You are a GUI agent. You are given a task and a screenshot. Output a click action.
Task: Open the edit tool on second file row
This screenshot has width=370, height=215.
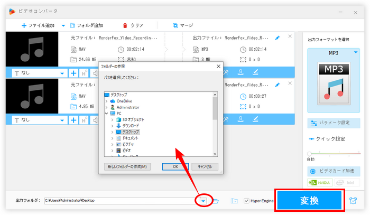[x=255, y=119]
